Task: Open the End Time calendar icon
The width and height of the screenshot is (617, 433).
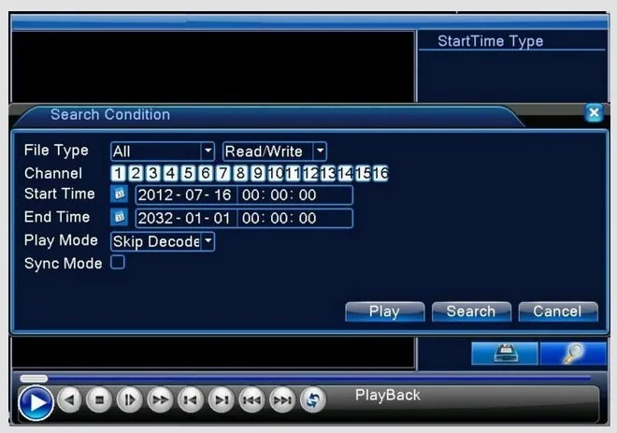Action: (119, 217)
